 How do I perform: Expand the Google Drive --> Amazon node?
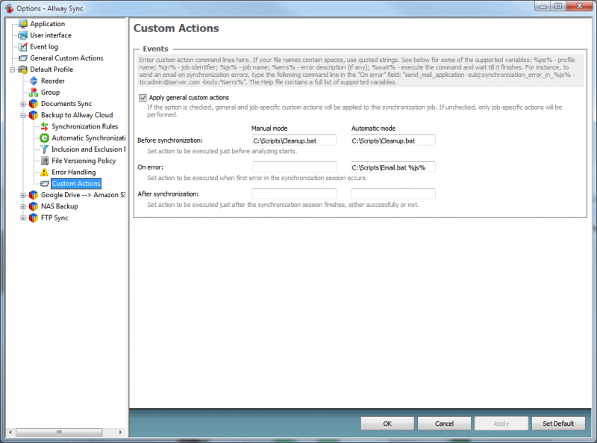click(x=23, y=195)
